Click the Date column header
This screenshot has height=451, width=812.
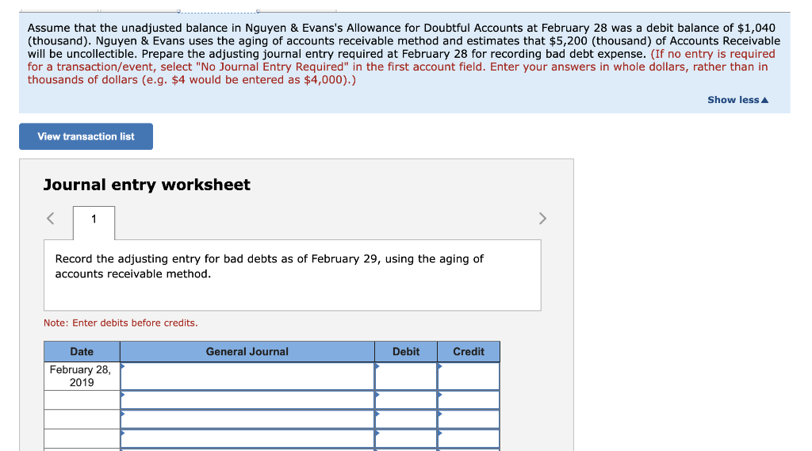82,352
